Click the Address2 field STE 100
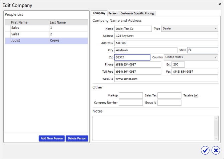The image size is (224, 159). (x=166, y=43)
